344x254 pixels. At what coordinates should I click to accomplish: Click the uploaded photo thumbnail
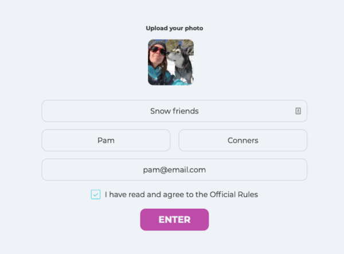coord(171,62)
